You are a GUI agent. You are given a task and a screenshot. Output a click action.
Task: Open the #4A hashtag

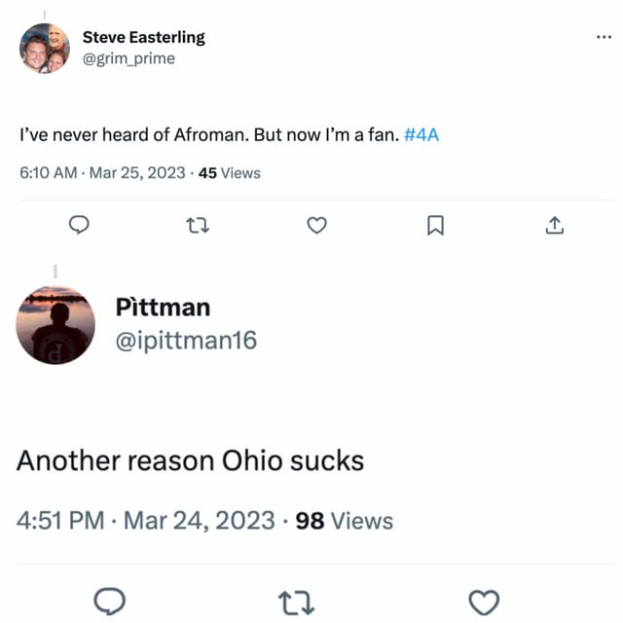[x=421, y=135]
